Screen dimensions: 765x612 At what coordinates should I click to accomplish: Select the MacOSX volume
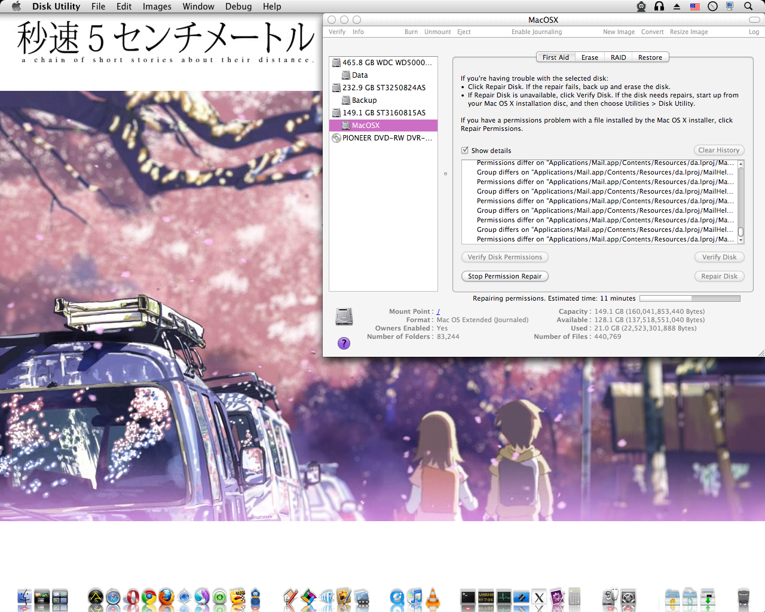coord(383,125)
